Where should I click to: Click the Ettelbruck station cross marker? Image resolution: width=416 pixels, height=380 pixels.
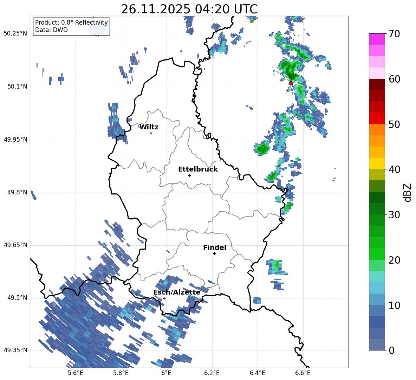coord(189,175)
